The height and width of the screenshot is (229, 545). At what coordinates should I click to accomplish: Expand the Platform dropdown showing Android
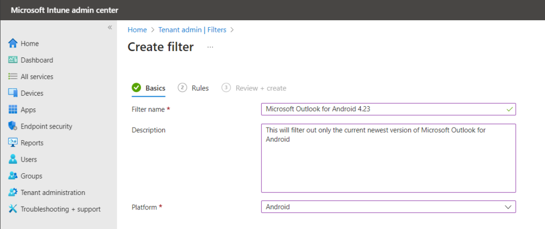(388, 207)
